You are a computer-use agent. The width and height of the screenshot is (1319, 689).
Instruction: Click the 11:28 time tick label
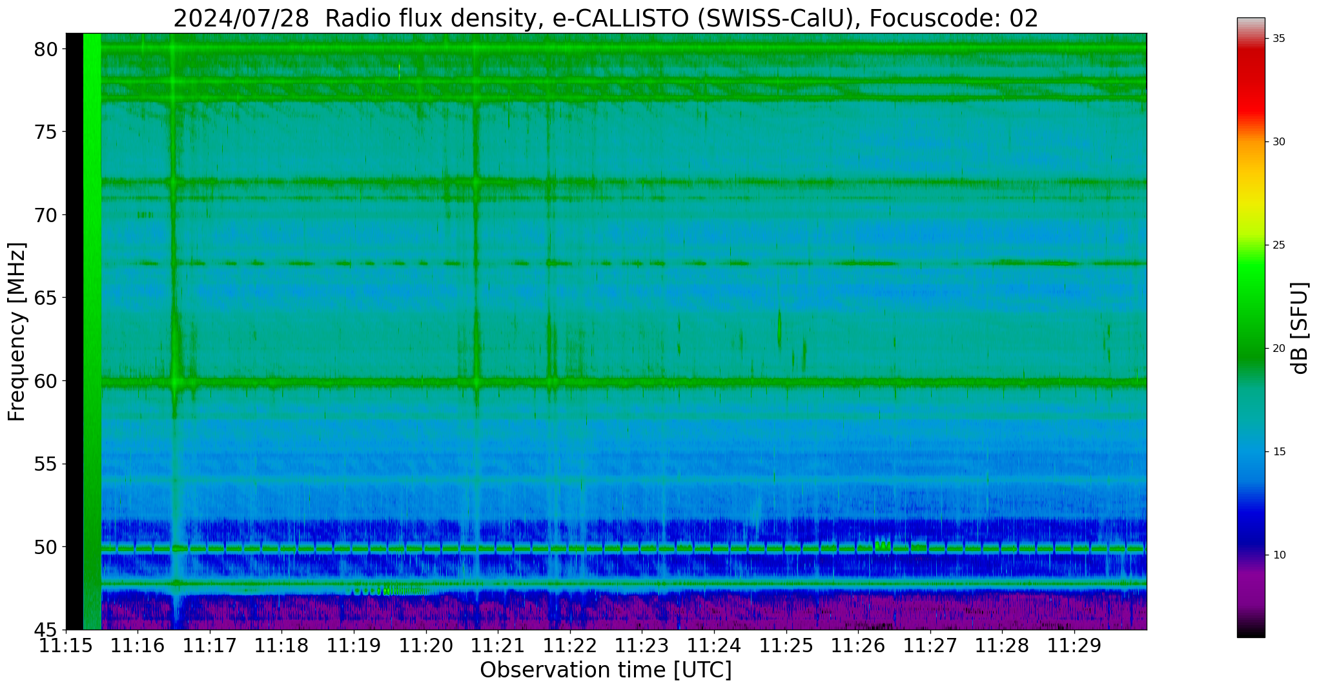[x=1002, y=646]
